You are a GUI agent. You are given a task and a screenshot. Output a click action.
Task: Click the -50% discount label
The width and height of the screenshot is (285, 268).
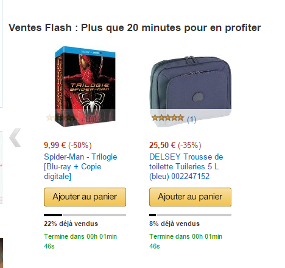pyautogui.click(x=80, y=145)
